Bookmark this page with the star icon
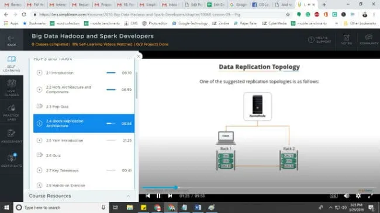 288,15
